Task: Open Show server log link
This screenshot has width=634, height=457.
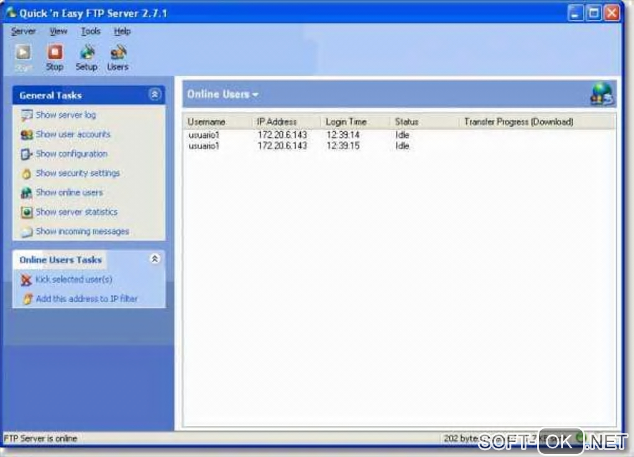Action: tap(66, 115)
